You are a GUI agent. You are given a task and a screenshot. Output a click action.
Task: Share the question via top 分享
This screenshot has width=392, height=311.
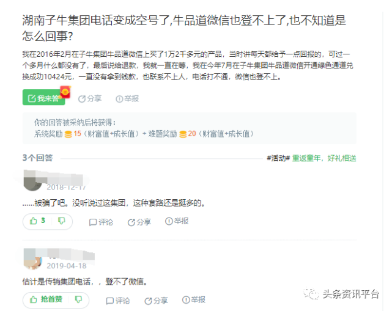(x=90, y=98)
